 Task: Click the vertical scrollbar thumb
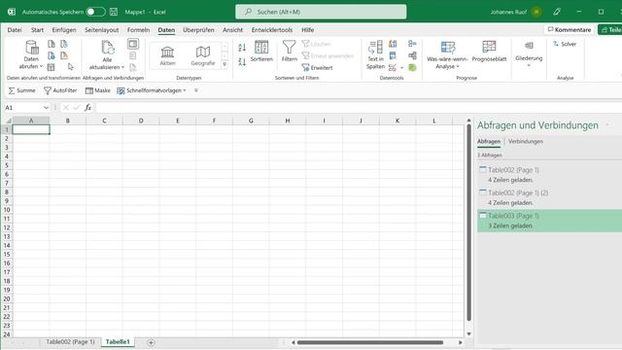pyautogui.click(x=468, y=223)
